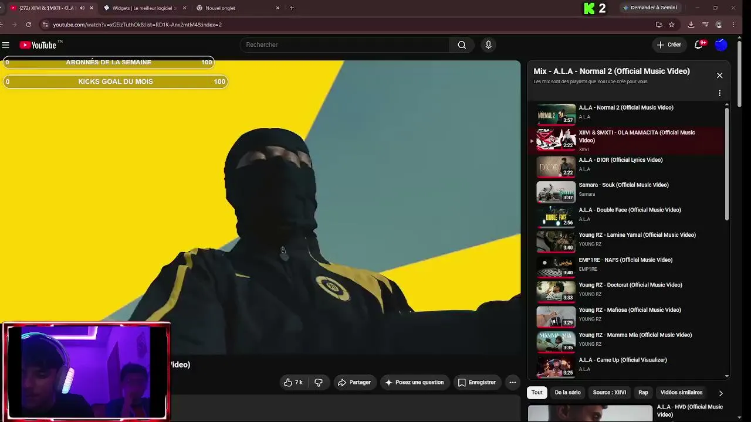The image size is (751, 422).
Task: Select the Source : XIIVI filter chip
Action: [610, 393]
